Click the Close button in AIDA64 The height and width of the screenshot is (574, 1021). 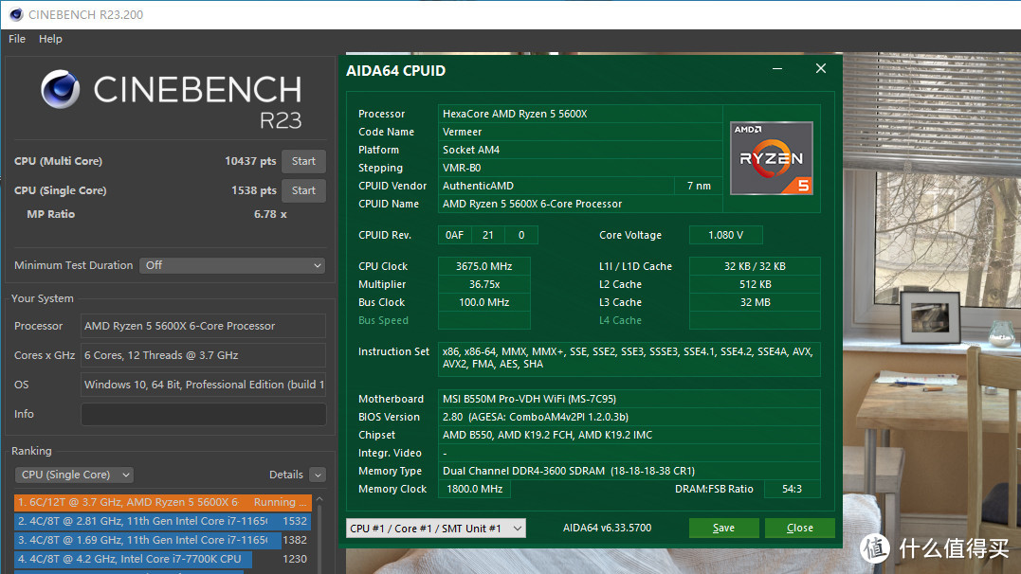pyautogui.click(x=799, y=528)
